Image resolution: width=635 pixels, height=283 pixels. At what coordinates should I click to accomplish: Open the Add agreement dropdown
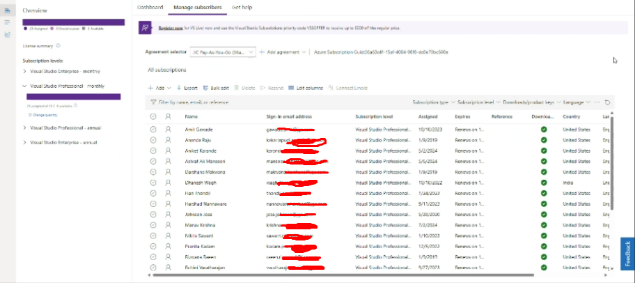(282, 52)
